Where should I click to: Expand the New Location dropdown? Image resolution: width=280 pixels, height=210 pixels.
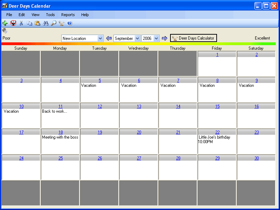(100, 38)
